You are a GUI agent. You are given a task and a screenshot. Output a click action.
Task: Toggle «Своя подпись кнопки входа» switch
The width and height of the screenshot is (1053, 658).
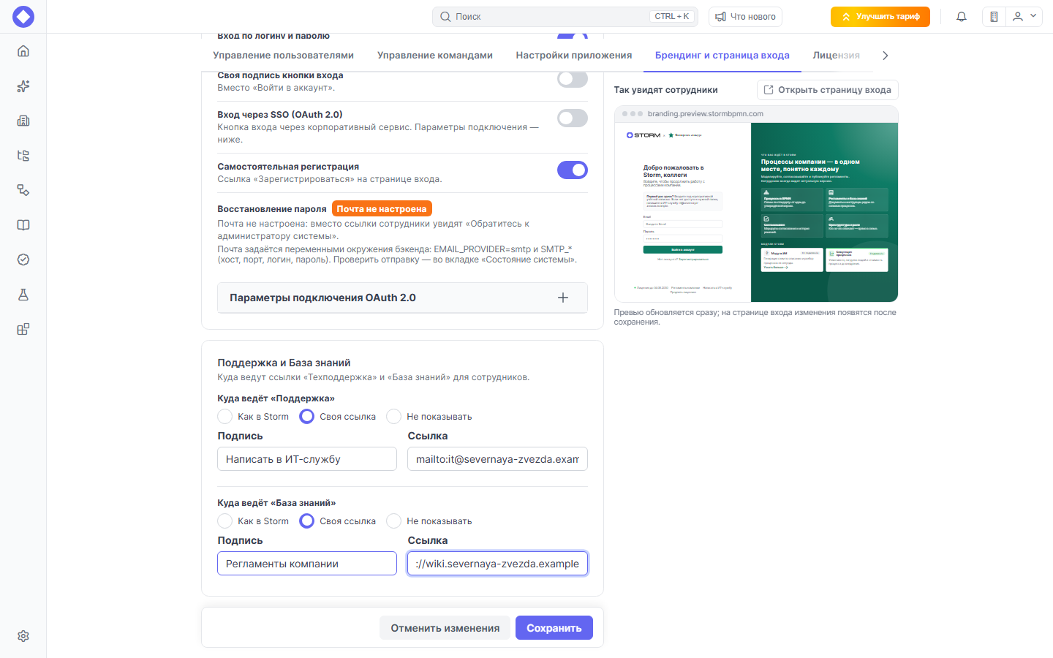573,79
